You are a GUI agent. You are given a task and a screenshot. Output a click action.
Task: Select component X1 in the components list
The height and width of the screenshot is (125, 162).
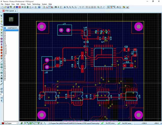coord(5,80)
